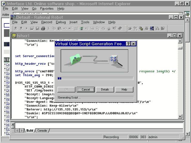Click the Copy toolbar icon

[x=54, y=29]
